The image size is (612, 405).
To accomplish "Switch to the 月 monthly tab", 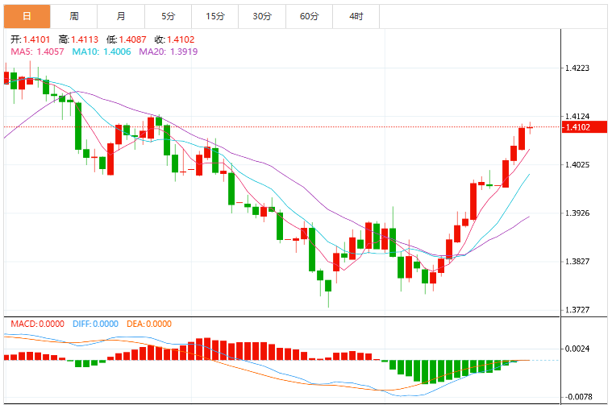I will pos(121,16).
